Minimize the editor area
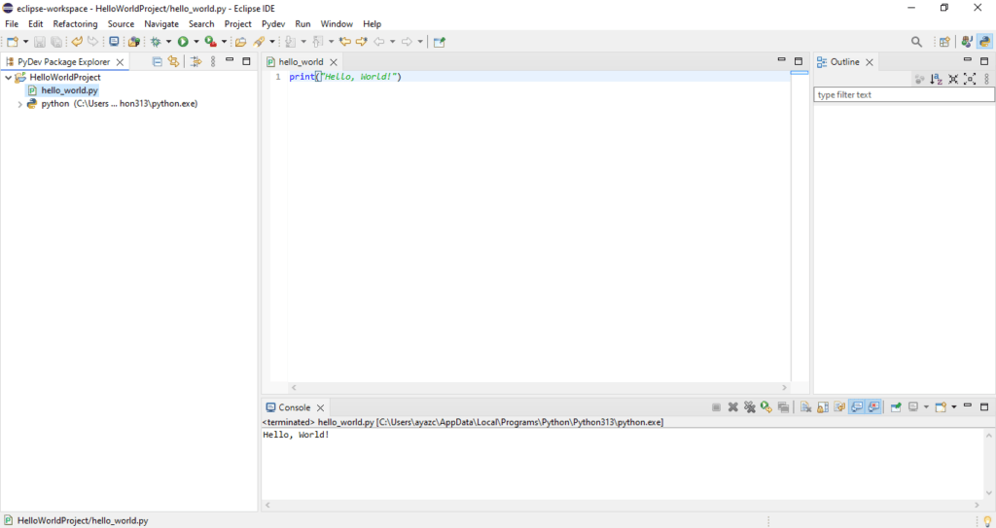The image size is (996, 528). 782,61
